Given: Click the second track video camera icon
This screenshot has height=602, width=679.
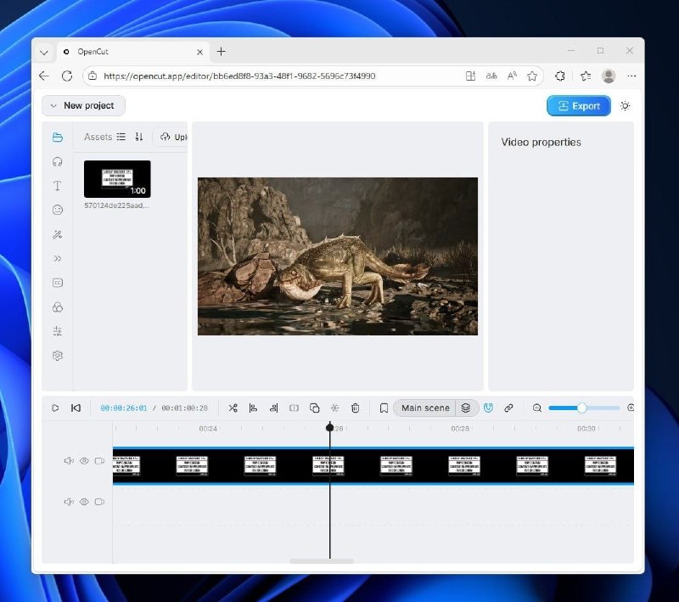Looking at the screenshot, I should tap(99, 502).
